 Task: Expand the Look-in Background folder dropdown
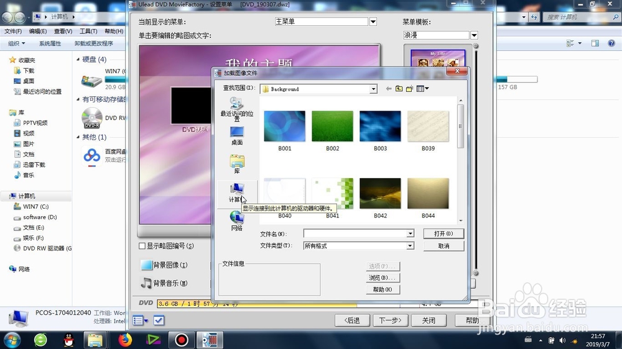click(373, 89)
